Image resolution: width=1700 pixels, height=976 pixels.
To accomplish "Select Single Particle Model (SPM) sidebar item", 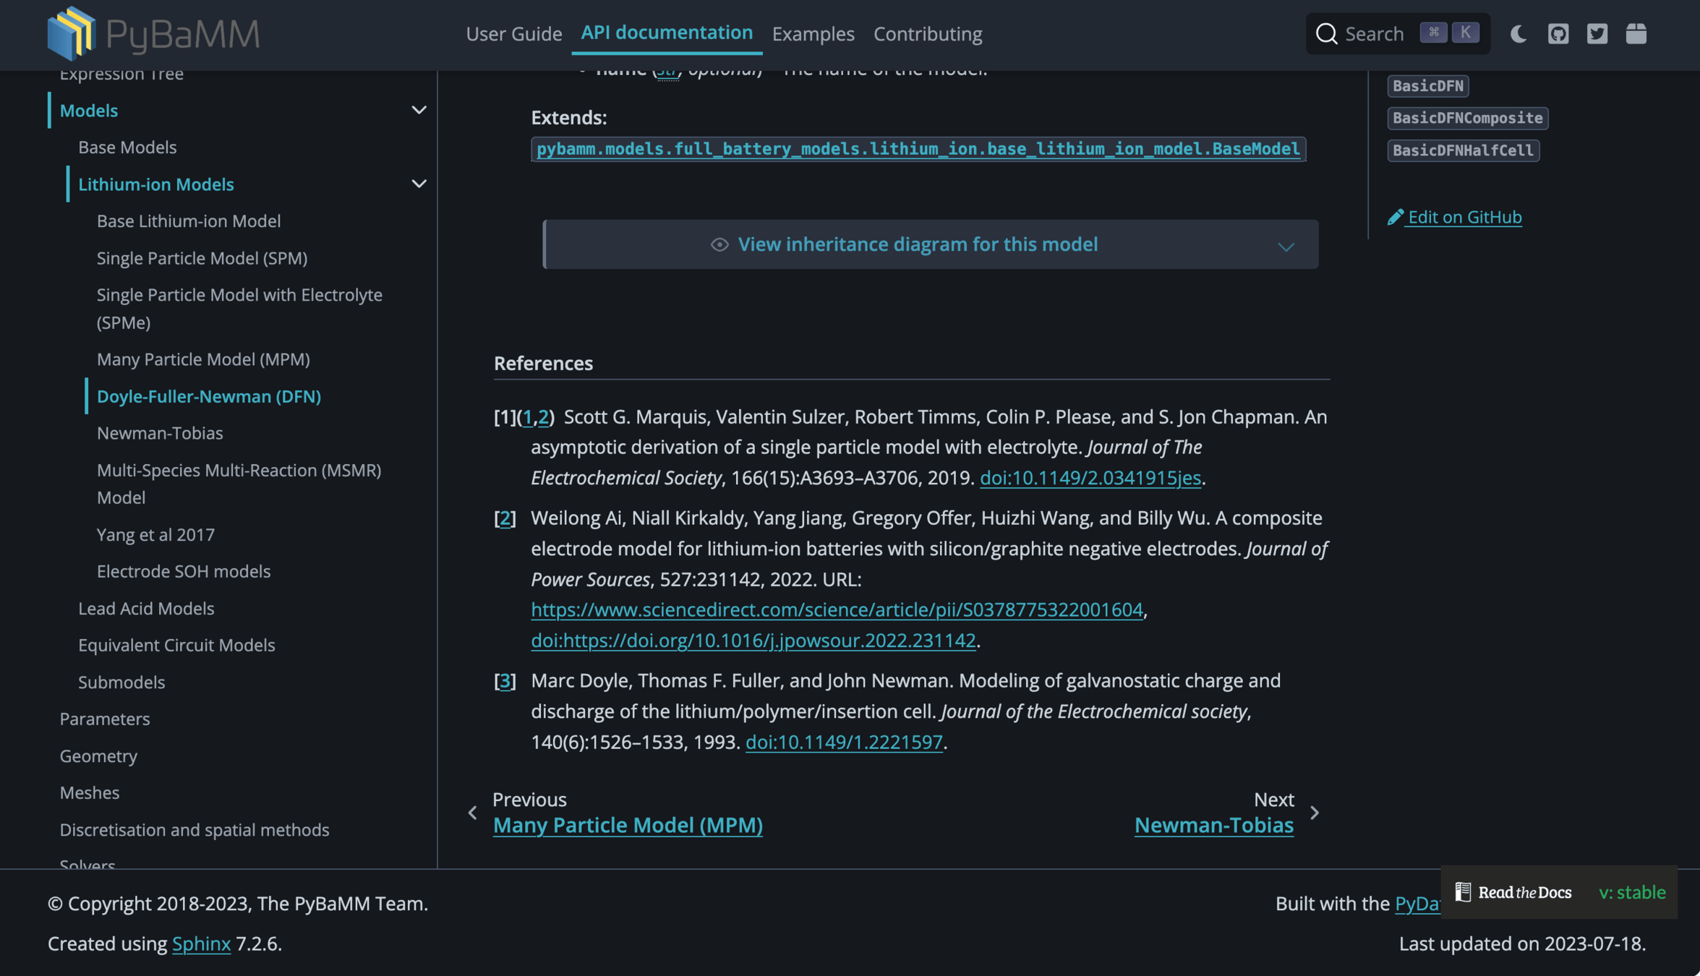I will coord(202,257).
